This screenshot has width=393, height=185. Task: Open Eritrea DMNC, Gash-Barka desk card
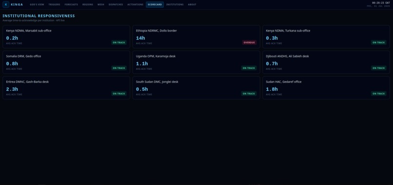click(x=66, y=88)
